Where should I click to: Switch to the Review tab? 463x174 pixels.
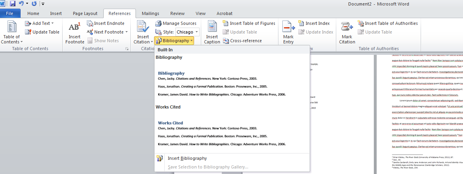click(177, 13)
